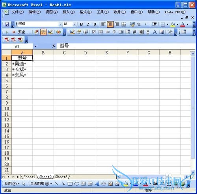Select the Option Button control tool
197x194 pixels.
coord(114,32)
